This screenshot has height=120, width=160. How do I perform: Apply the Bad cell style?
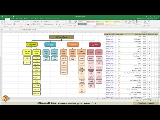tap(91, 22)
